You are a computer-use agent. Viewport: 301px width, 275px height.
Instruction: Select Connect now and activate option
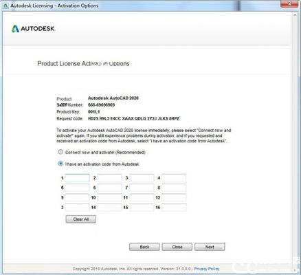coord(60,152)
